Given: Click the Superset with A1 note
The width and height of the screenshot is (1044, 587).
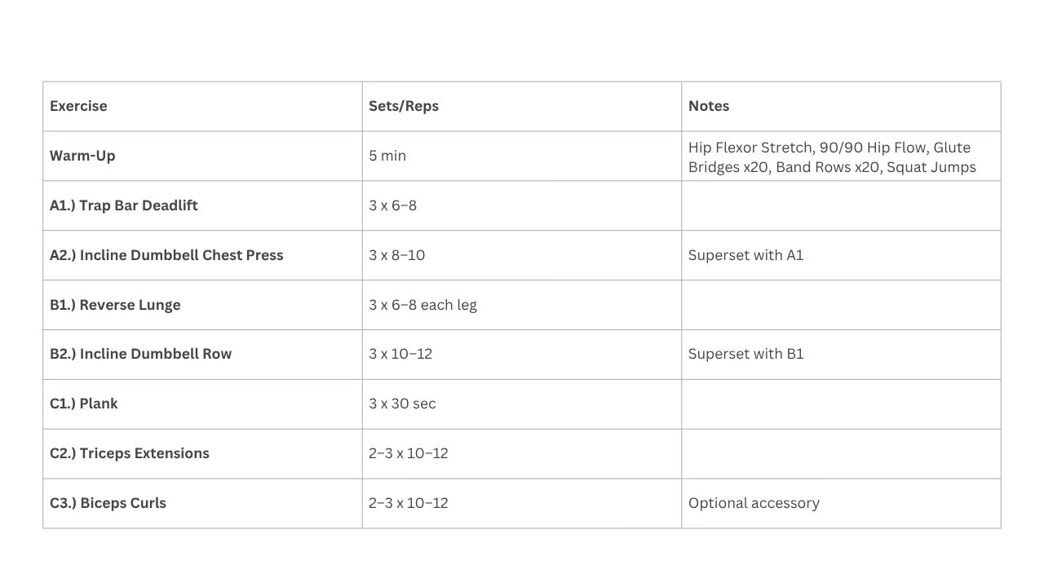Looking at the screenshot, I should click(745, 255).
